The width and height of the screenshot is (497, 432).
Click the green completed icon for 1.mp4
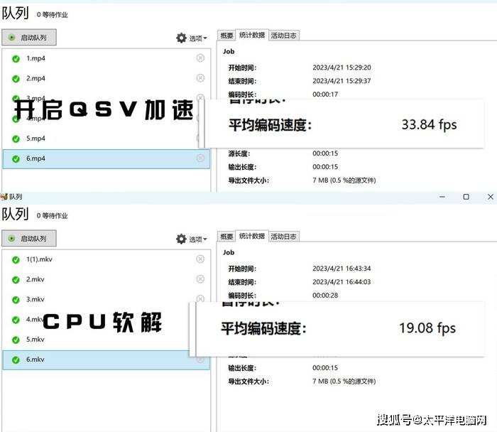pos(16,59)
